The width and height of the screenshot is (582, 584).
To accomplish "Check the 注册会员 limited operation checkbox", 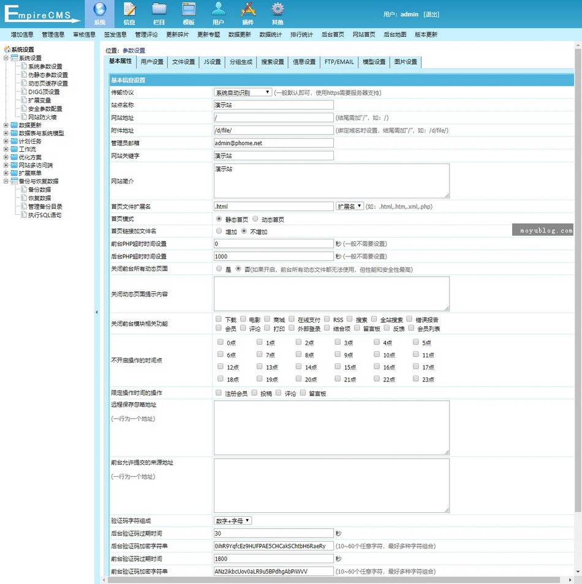I will coord(219,393).
